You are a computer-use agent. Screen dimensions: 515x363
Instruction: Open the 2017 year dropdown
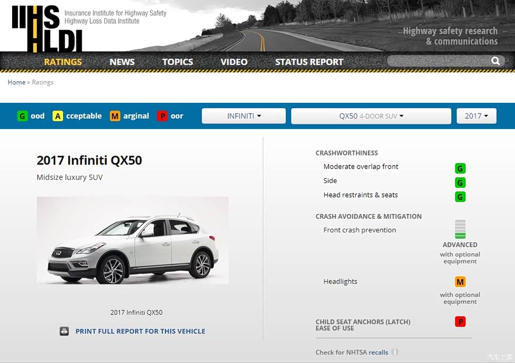click(476, 116)
